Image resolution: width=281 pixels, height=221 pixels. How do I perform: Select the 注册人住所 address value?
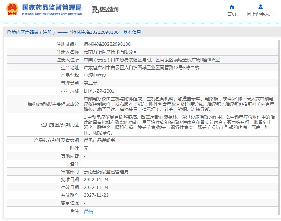point(152,60)
